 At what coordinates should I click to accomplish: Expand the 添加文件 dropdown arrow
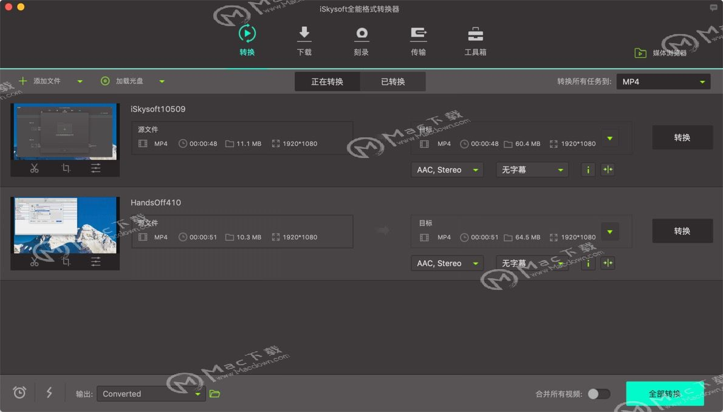pos(80,81)
